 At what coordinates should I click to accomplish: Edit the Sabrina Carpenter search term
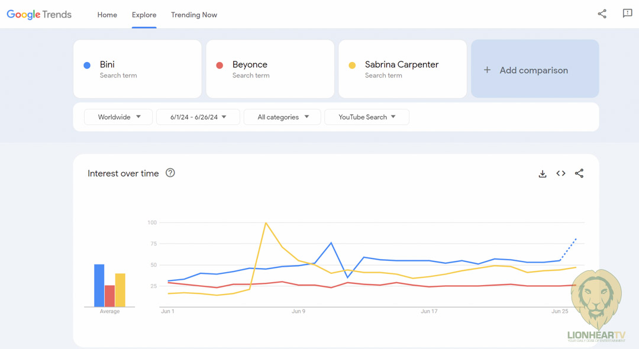[402, 69]
